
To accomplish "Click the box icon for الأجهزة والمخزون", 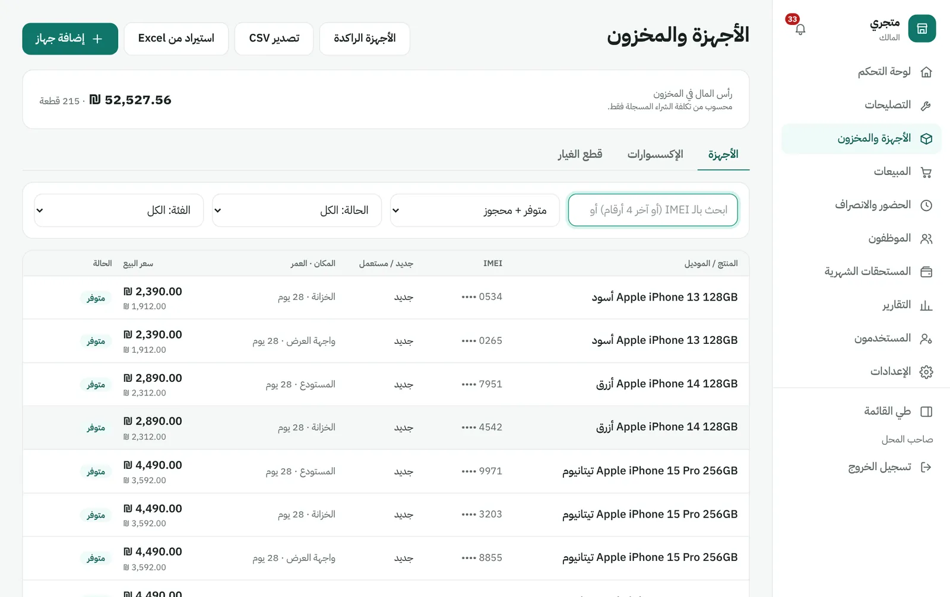I will click(926, 139).
